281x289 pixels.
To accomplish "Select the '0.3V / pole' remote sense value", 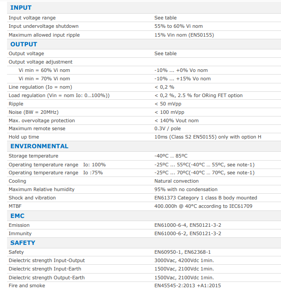I will (168, 128).
